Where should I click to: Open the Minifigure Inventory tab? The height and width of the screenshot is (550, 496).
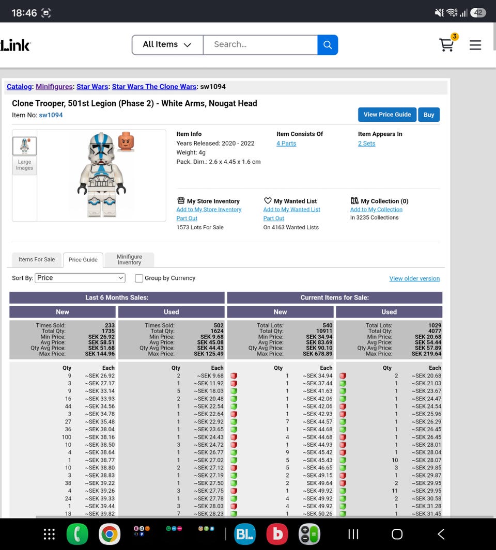click(x=130, y=260)
